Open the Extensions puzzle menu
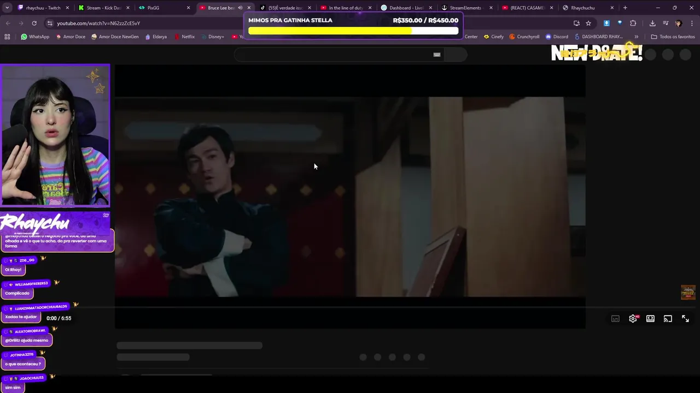The image size is (700, 393). [633, 23]
